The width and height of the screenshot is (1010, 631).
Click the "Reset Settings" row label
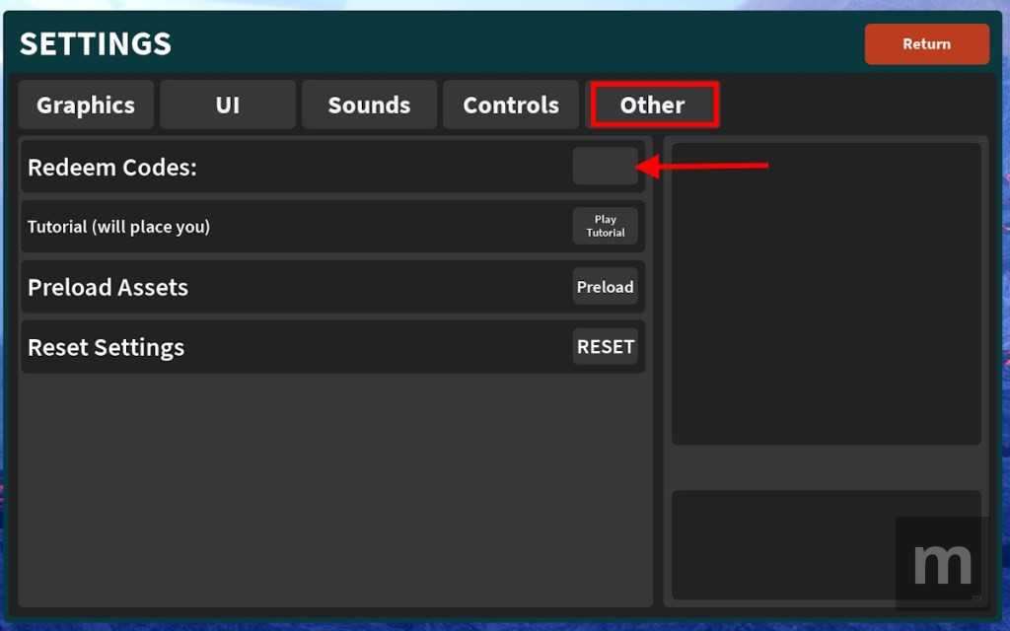tap(106, 348)
